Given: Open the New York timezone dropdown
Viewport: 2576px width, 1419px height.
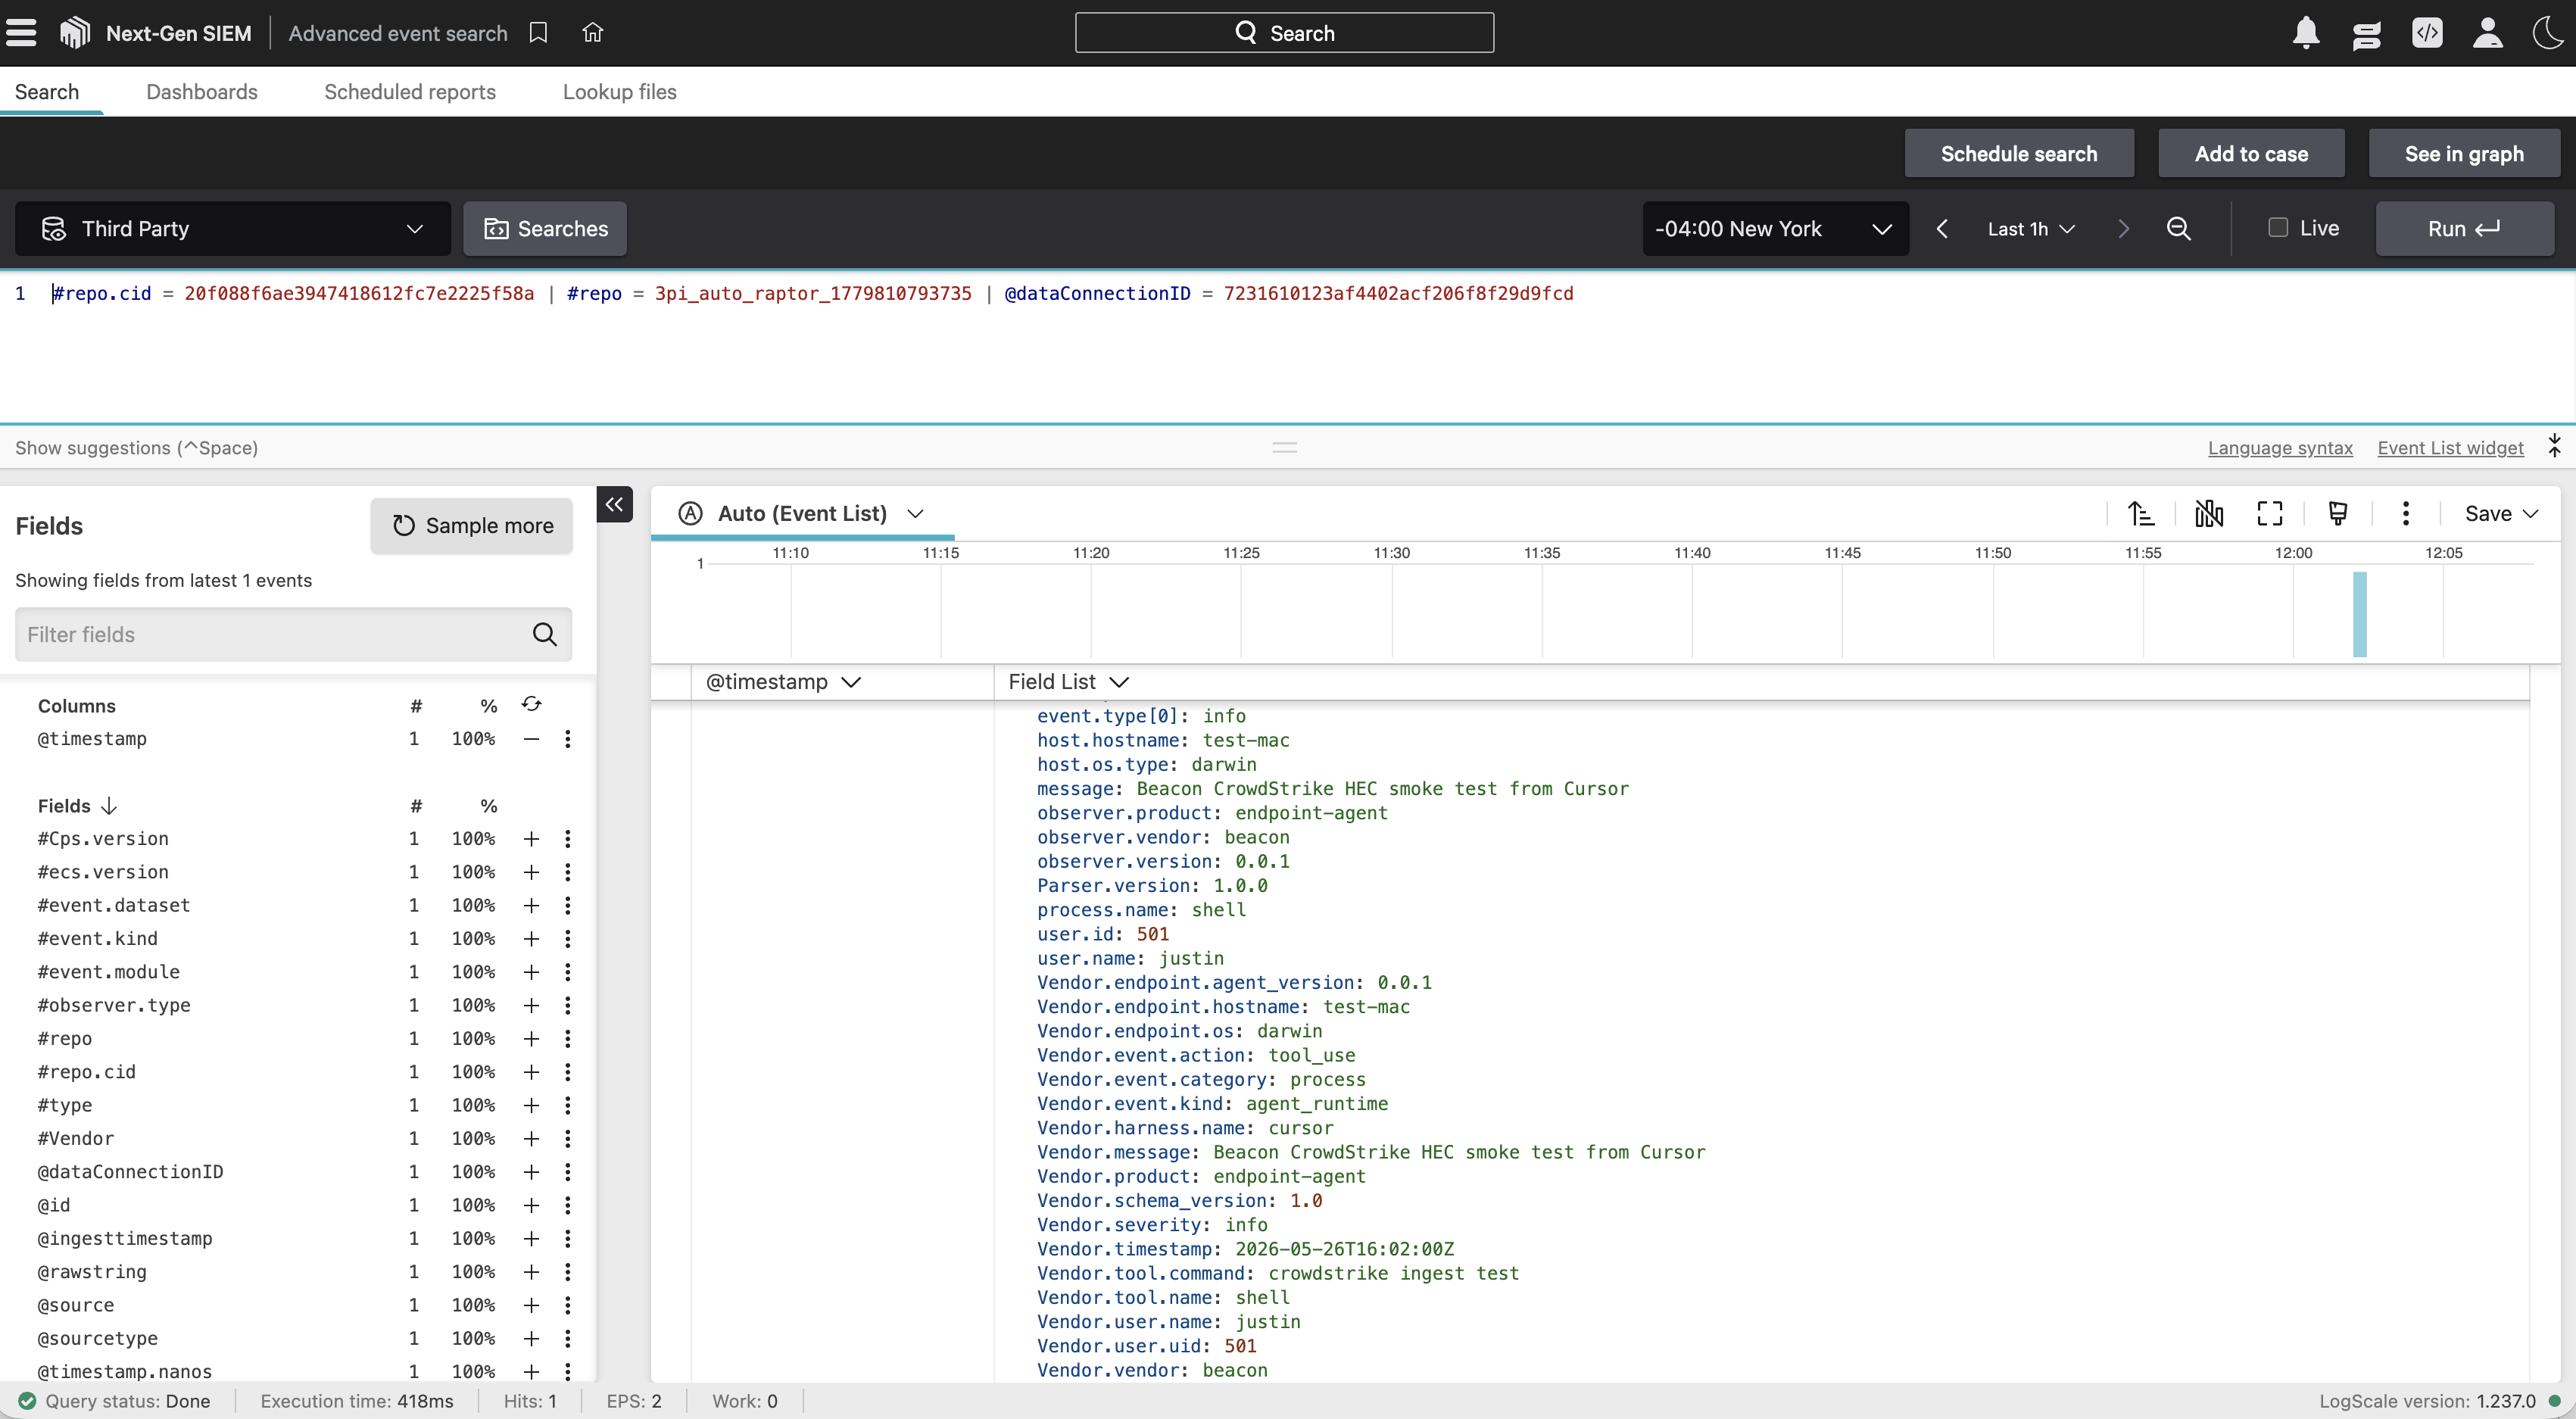Looking at the screenshot, I should (x=1775, y=229).
